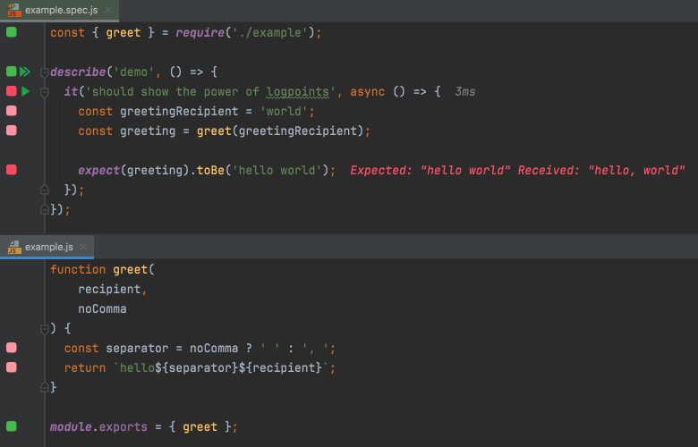
Task: Click the JS file icon on example.js tab
Action: pos(14,247)
